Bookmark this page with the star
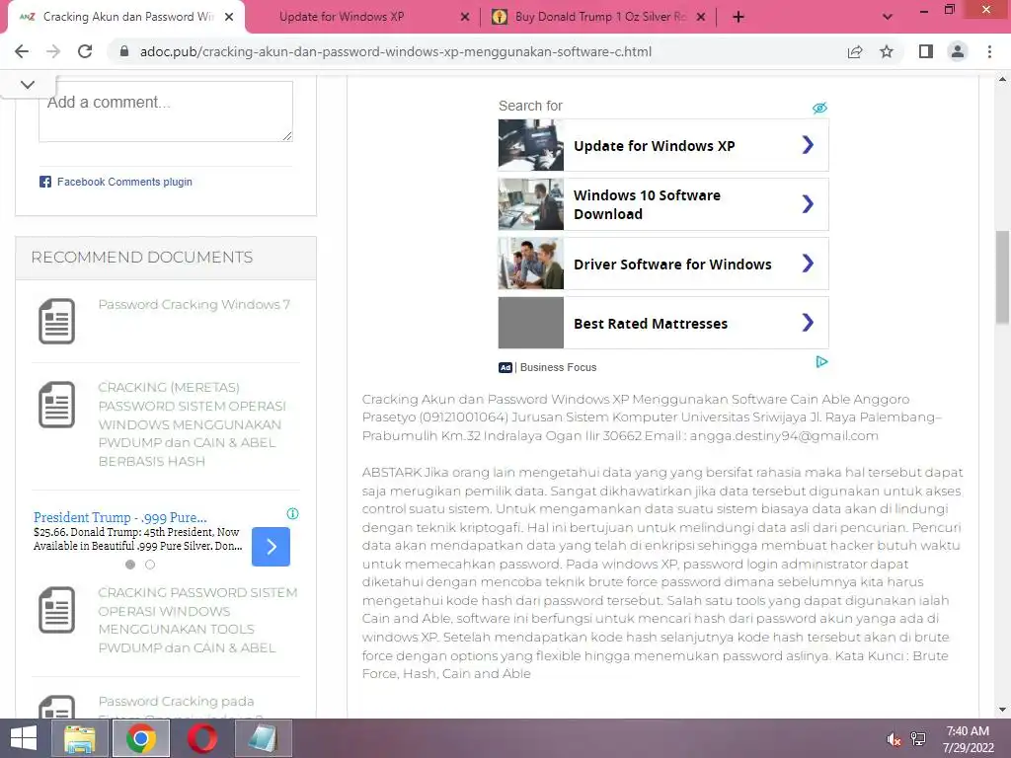 tap(887, 51)
